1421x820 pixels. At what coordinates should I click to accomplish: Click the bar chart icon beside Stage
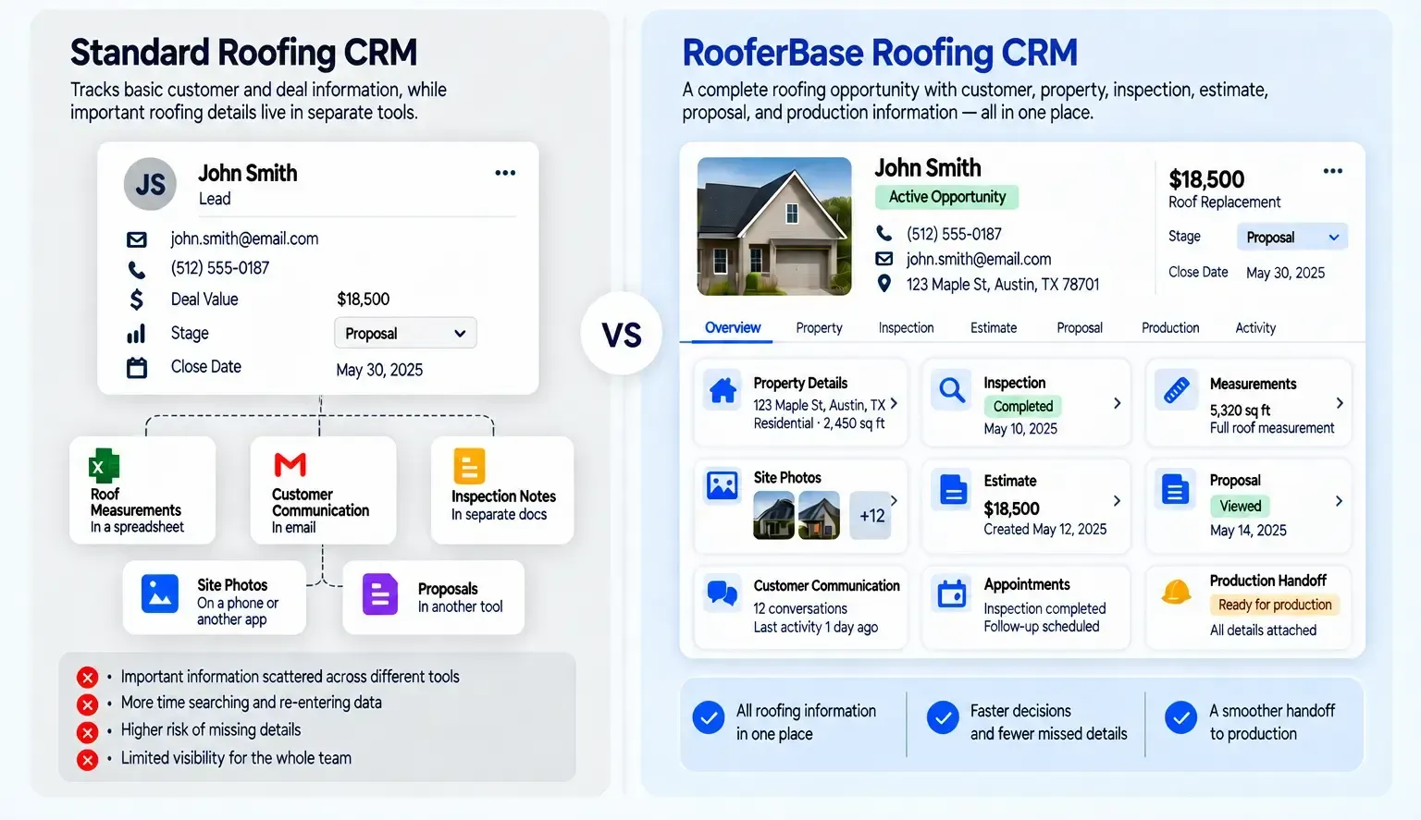[137, 334]
